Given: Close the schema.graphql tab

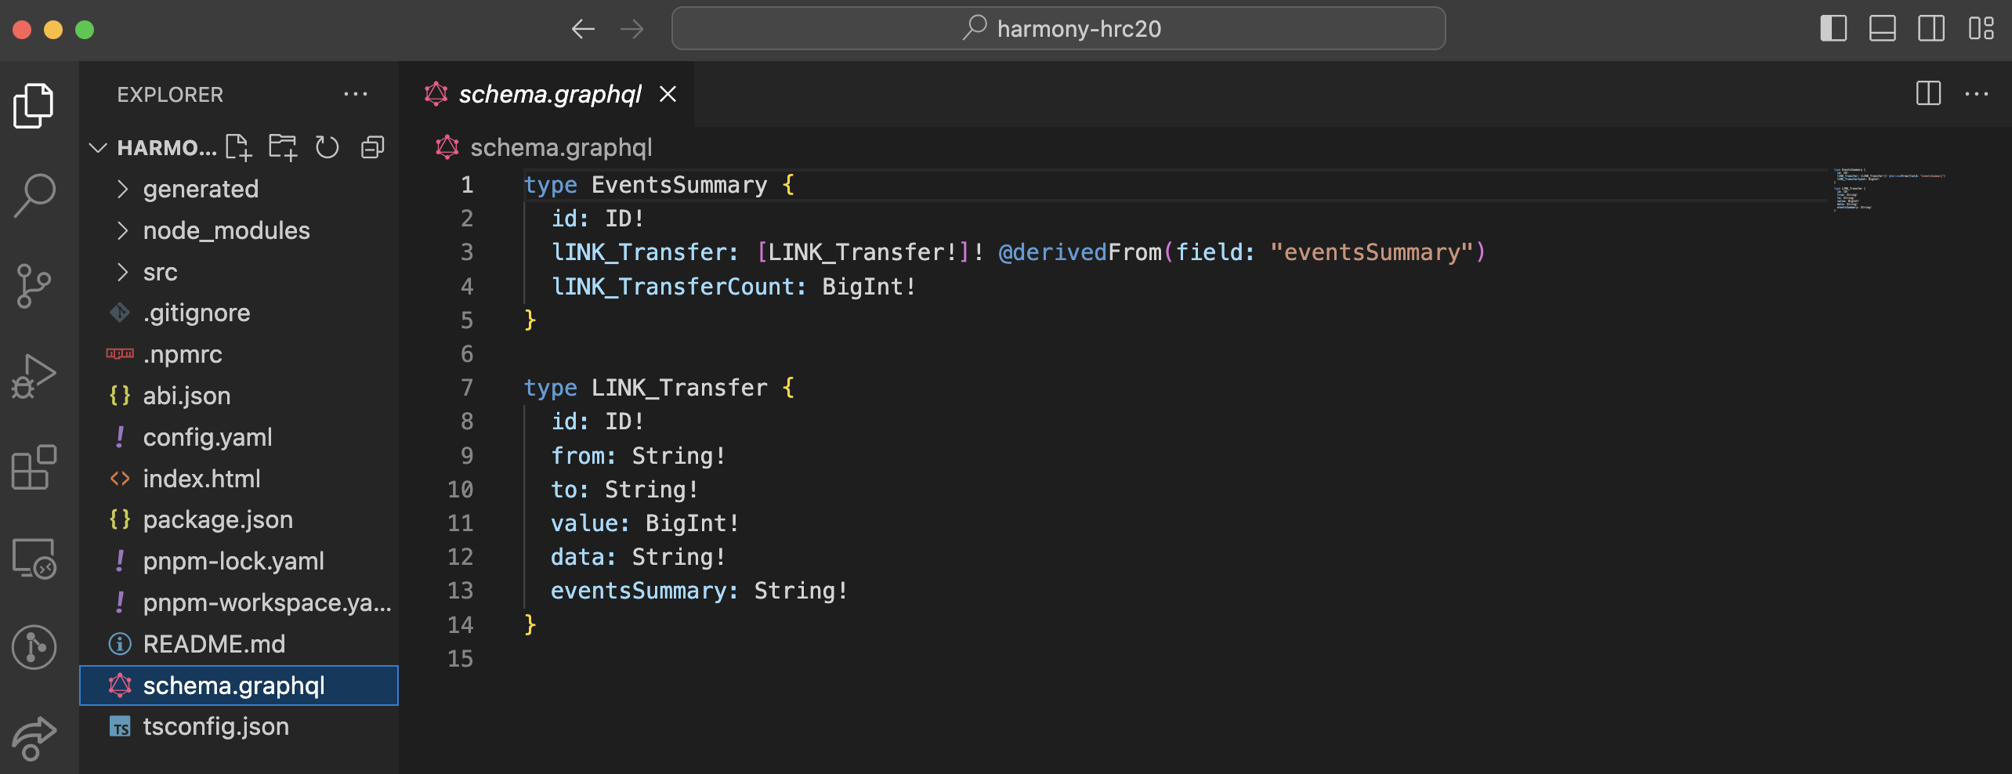Looking at the screenshot, I should click(668, 94).
